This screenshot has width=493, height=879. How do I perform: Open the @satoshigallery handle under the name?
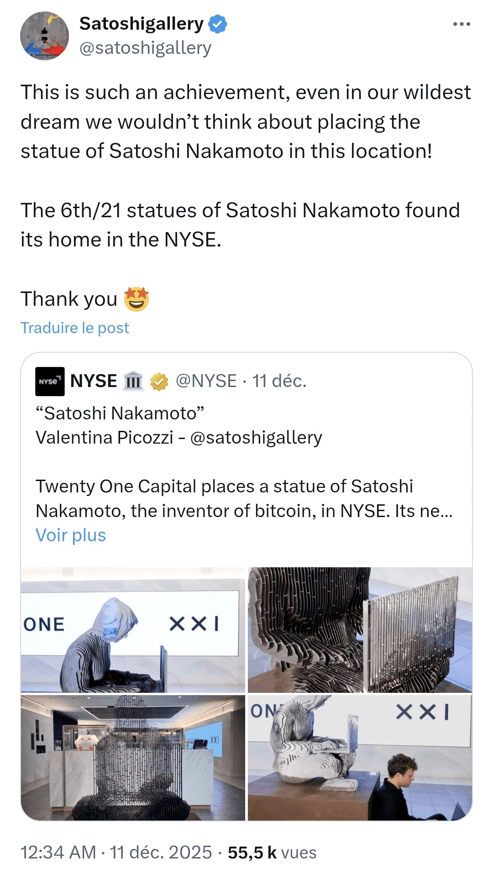click(x=145, y=48)
